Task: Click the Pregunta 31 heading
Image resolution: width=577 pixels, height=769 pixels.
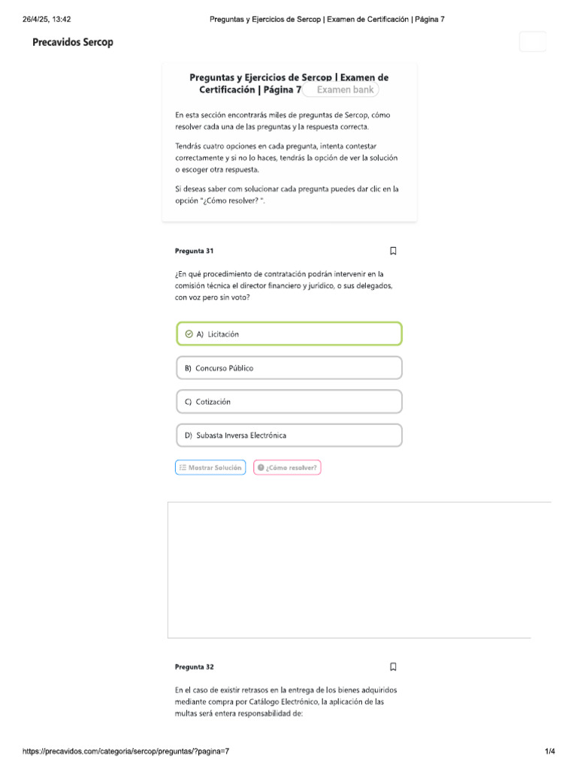Action: click(x=195, y=251)
